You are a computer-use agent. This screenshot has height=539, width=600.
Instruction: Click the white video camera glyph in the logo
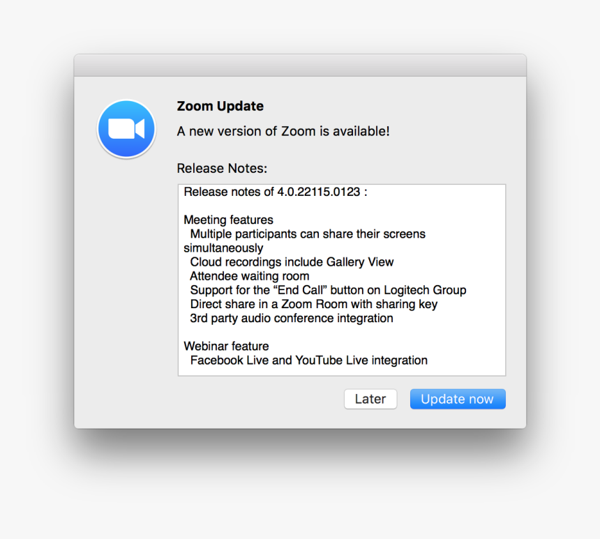(x=126, y=128)
